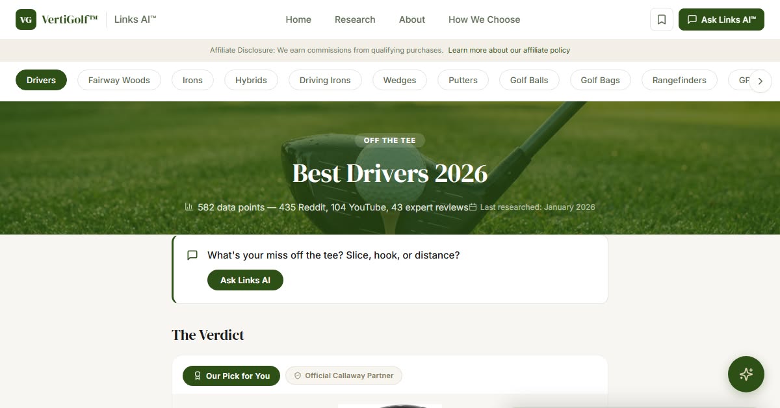The width and height of the screenshot is (780, 408).
Task: Open the bookmark icon button
Action: (x=662, y=19)
